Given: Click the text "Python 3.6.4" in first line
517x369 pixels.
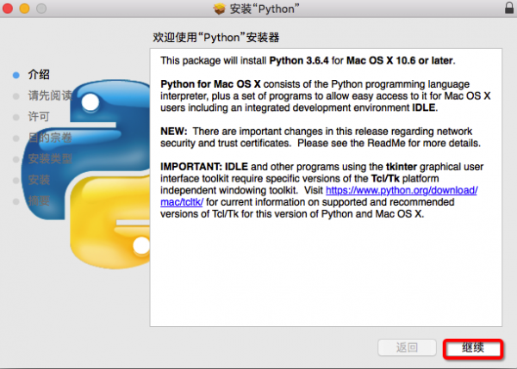Looking at the screenshot, I should tap(299, 60).
